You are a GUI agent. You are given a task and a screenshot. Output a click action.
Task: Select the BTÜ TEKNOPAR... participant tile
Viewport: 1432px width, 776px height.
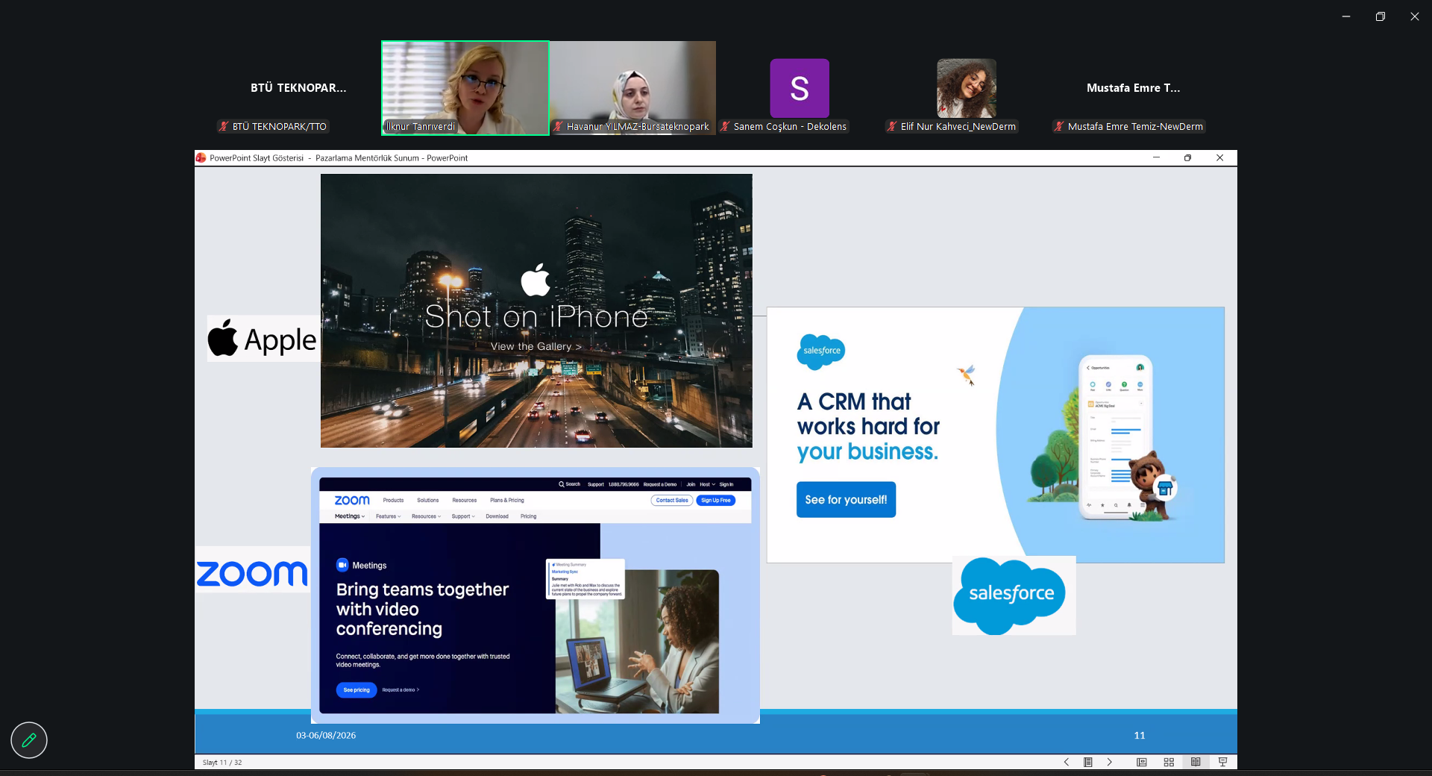tap(298, 88)
